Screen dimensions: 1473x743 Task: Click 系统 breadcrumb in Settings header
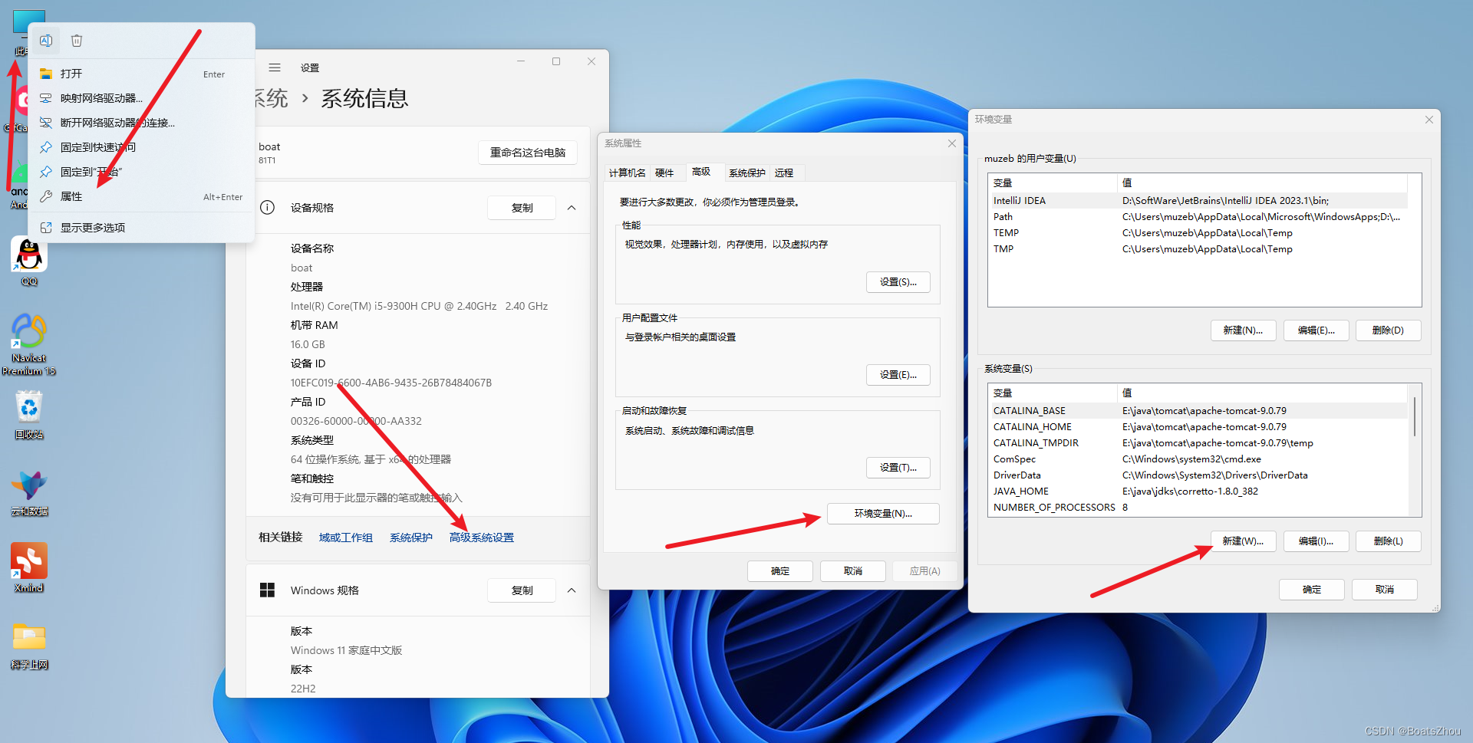pos(270,98)
